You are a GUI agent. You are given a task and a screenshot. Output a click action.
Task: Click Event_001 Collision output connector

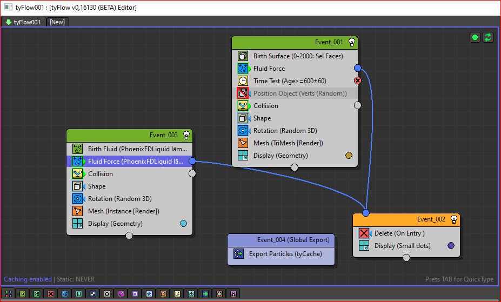(x=358, y=105)
